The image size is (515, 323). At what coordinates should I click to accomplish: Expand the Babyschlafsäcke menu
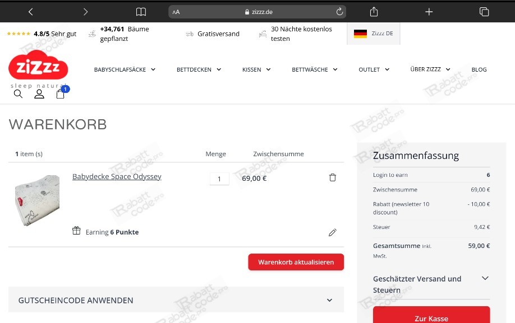125,69
